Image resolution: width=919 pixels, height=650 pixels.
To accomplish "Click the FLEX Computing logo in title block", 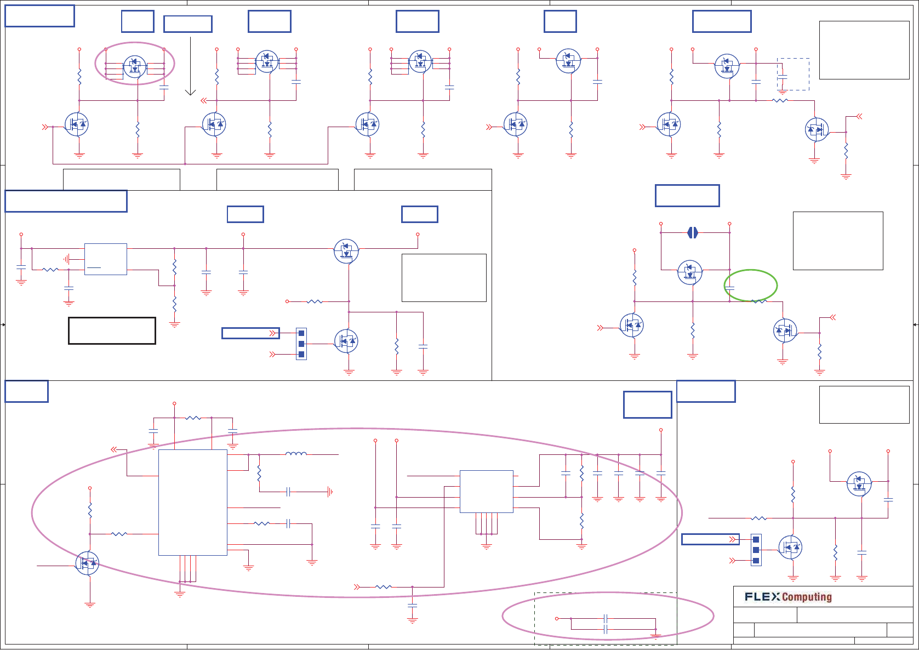I will tap(788, 597).
